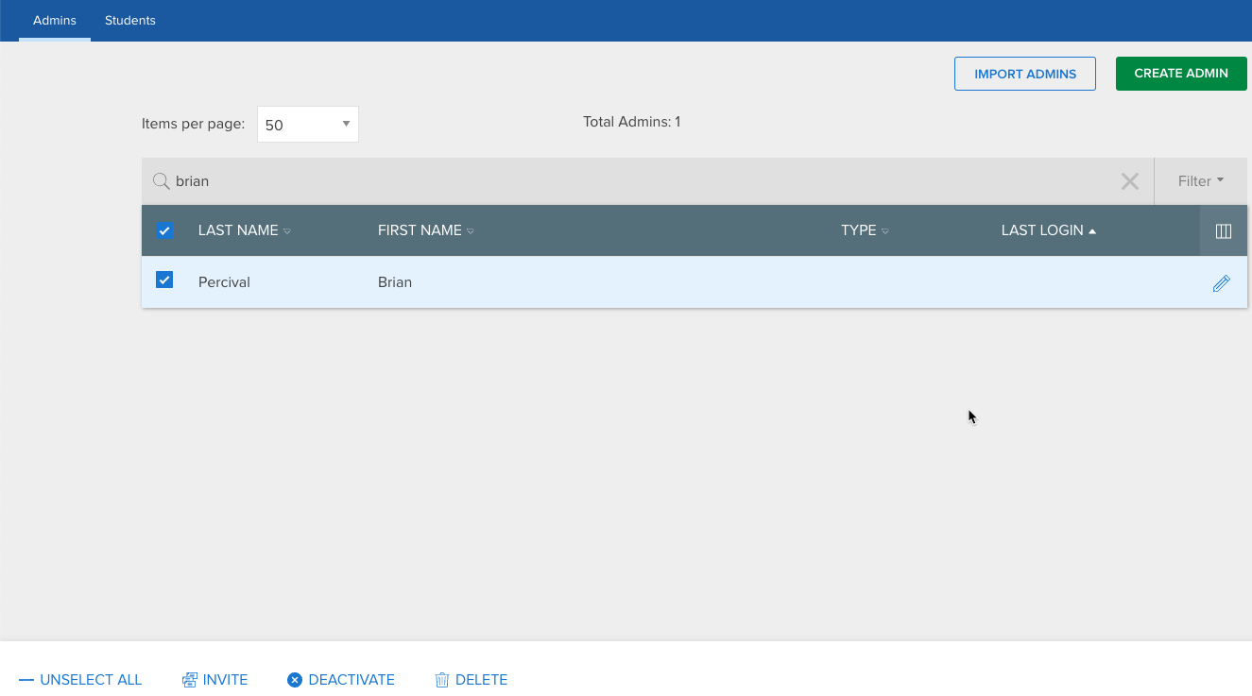Sort by the Last Name column header
This screenshot has height=696, width=1252.
coord(238,230)
